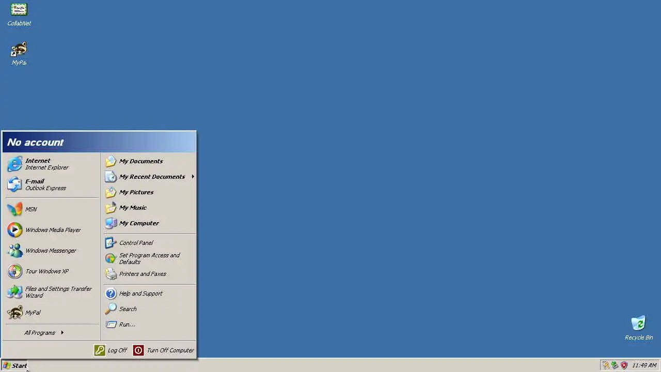Open Files and Settings Transfer Wizard

tap(52, 292)
